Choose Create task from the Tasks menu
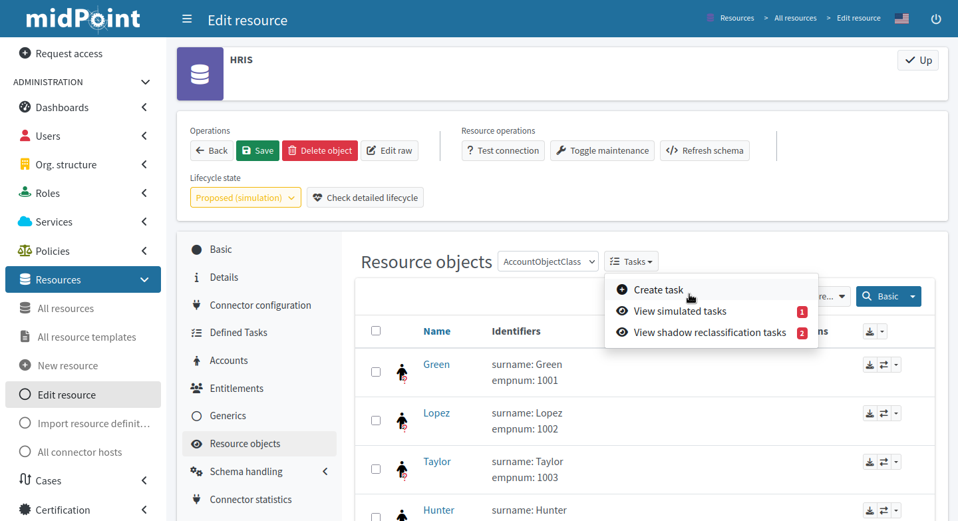Viewport: 958px width, 521px height. 659,289
